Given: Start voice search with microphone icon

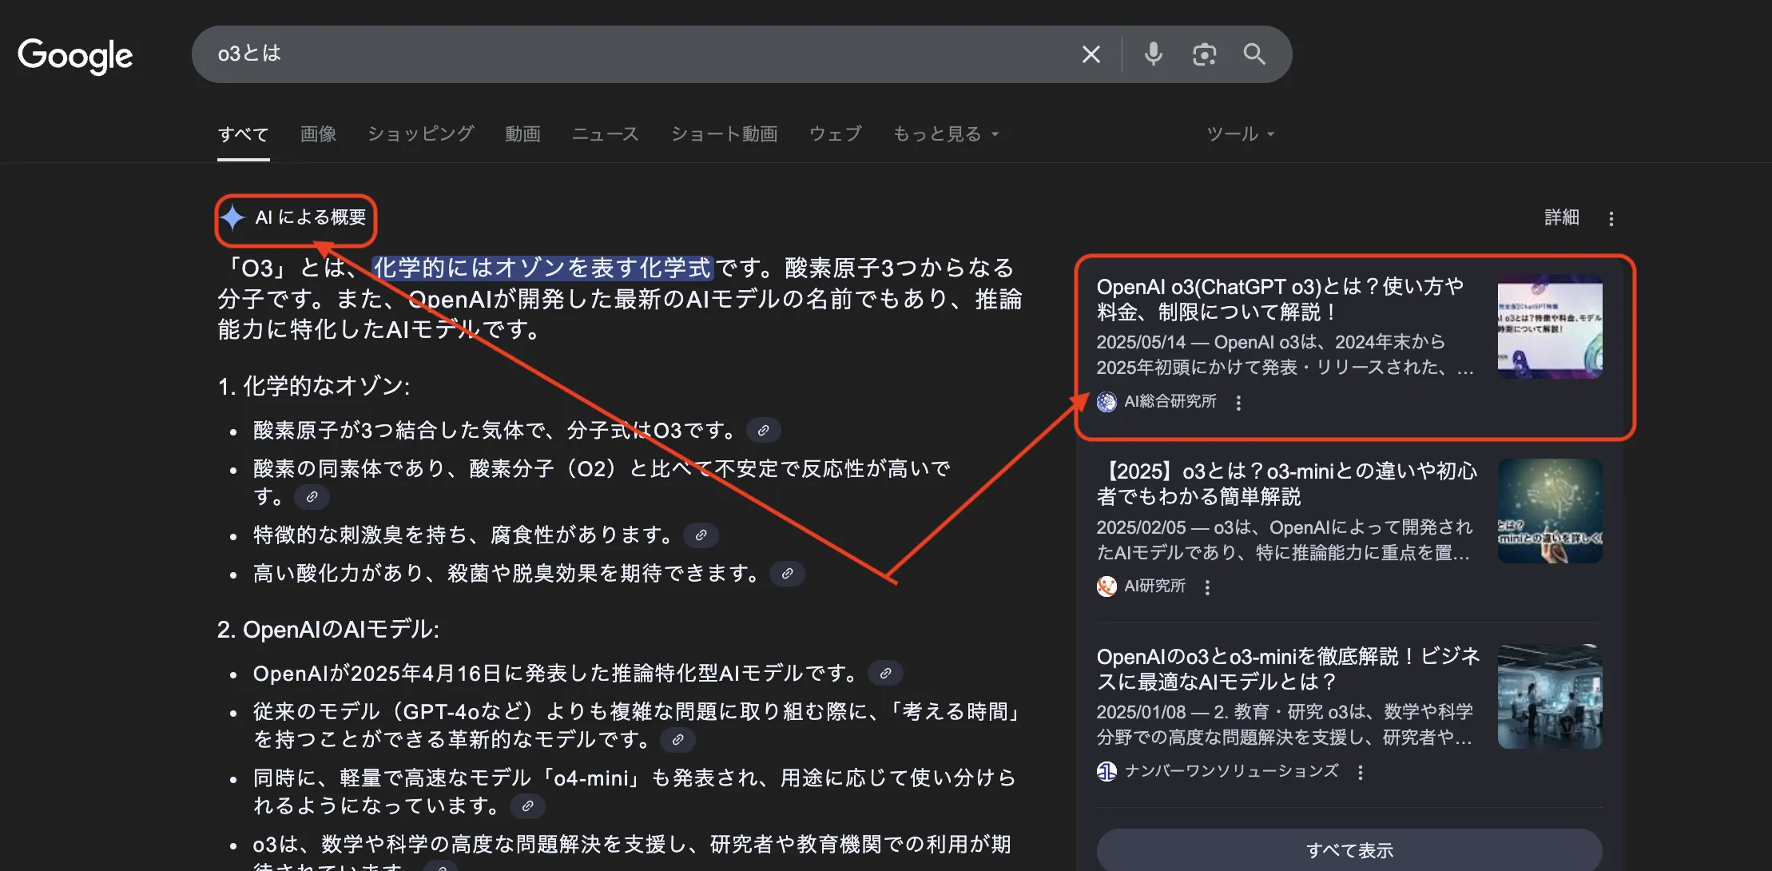Looking at the screenshot, I should (1153, 54).
